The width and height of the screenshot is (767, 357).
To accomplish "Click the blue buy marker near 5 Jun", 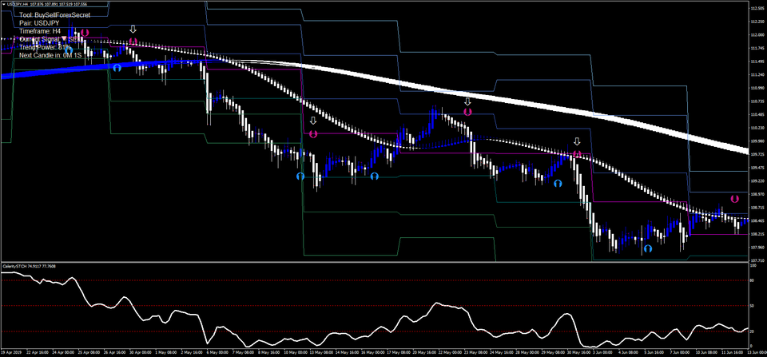I will coord(648,248).
